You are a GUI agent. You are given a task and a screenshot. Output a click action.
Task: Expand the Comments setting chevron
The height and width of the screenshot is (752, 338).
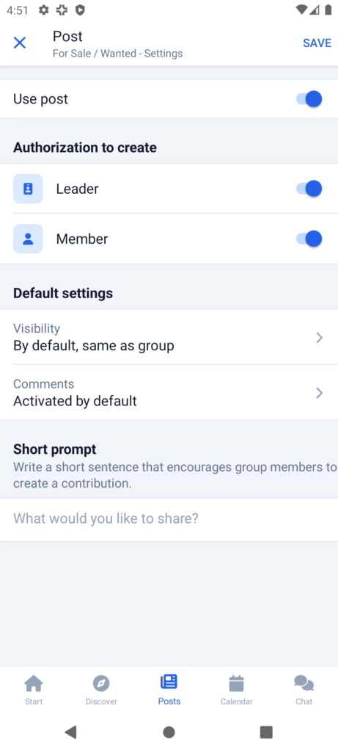pyautogui.click(x=320, y=393)
